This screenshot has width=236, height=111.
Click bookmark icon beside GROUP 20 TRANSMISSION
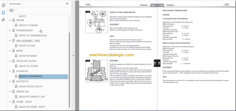tap(16, 36)
